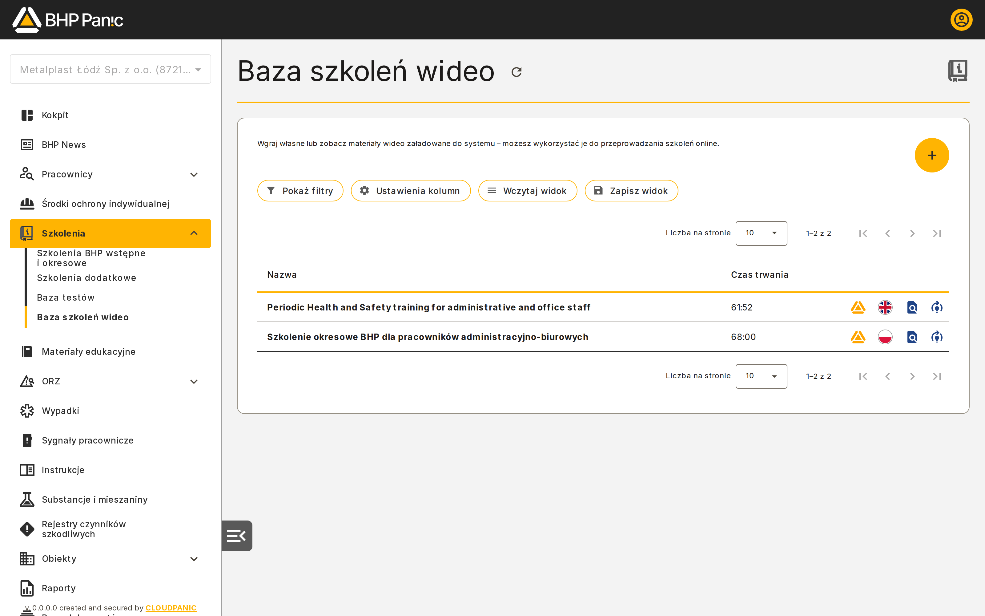Go to last page in top pagination

pyautogui.click(x=937, y=233)
